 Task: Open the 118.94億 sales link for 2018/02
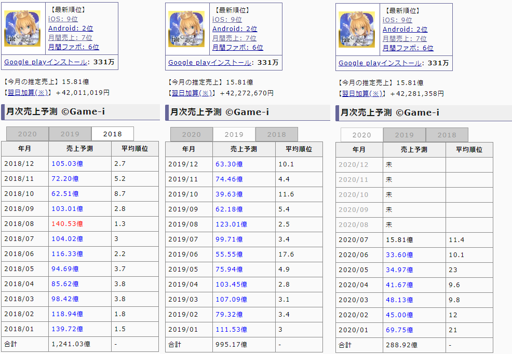(68, 314)
